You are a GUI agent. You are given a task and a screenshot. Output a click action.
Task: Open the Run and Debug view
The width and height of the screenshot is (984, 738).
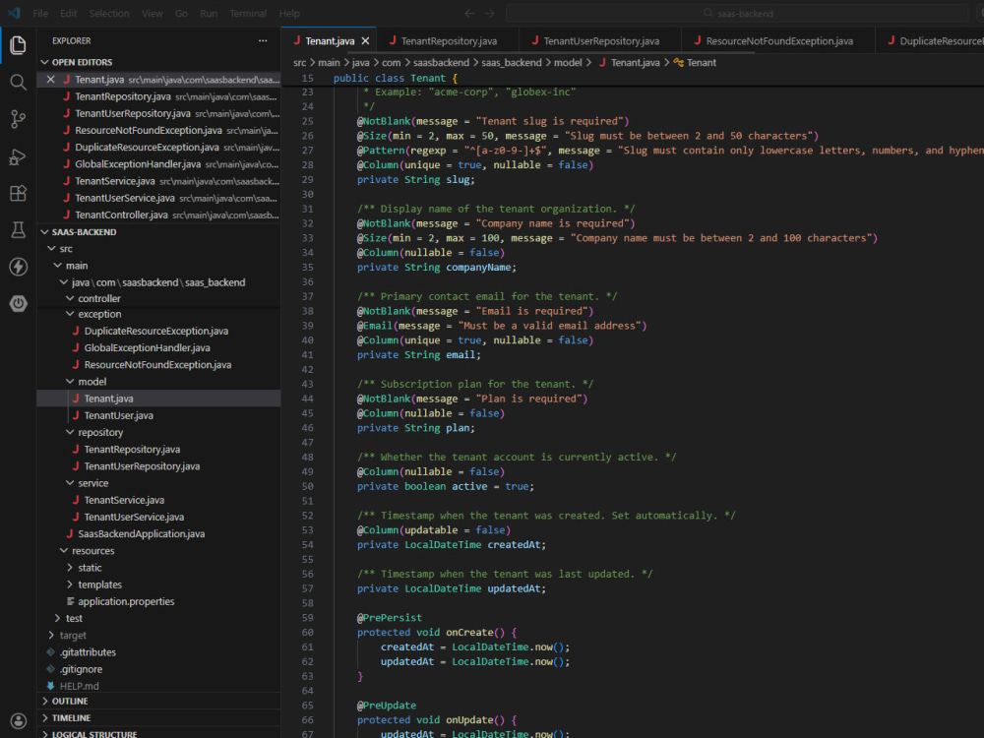click(18, 156)
